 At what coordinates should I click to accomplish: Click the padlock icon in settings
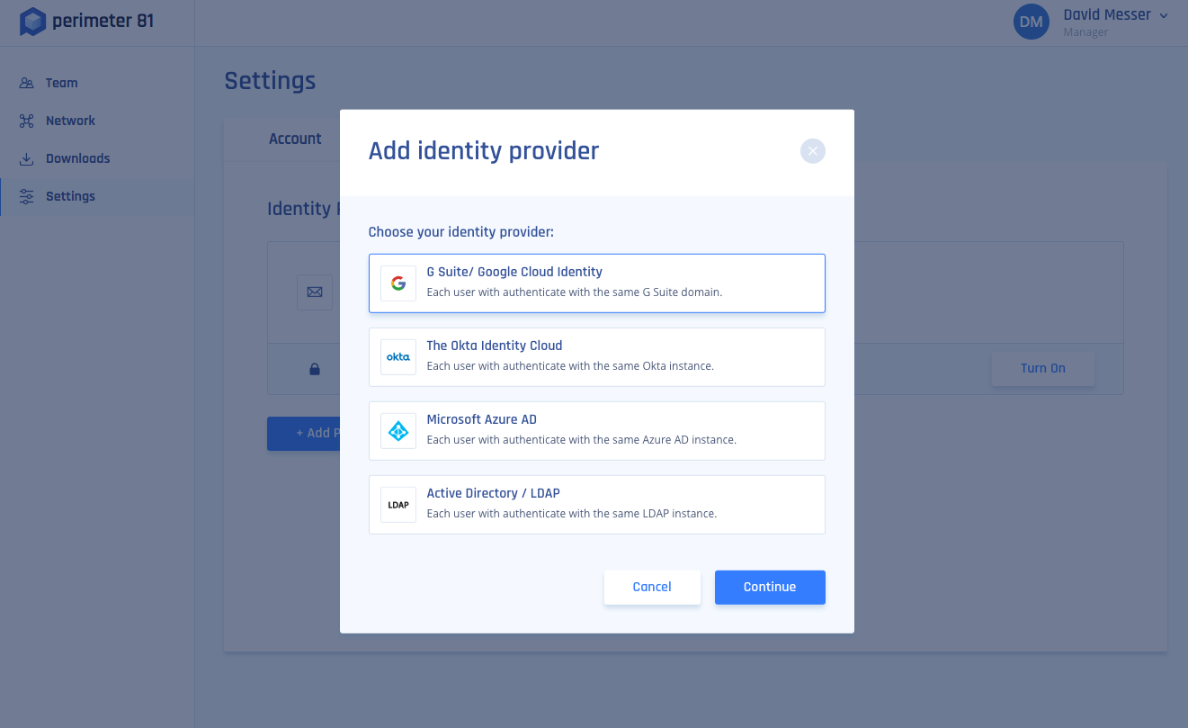(315, 369)
